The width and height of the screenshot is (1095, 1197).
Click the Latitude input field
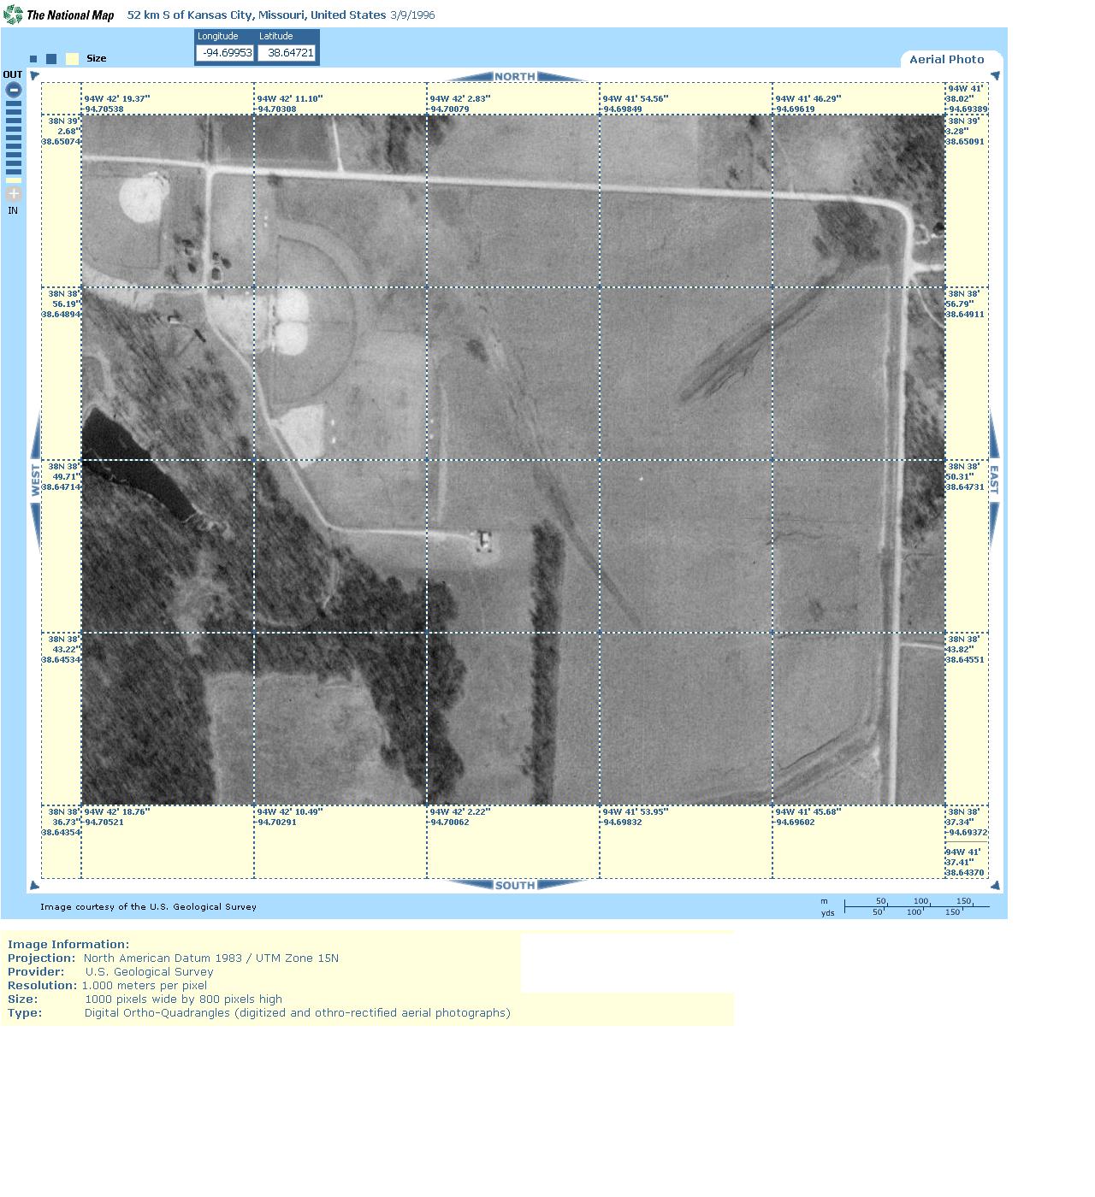287,53
